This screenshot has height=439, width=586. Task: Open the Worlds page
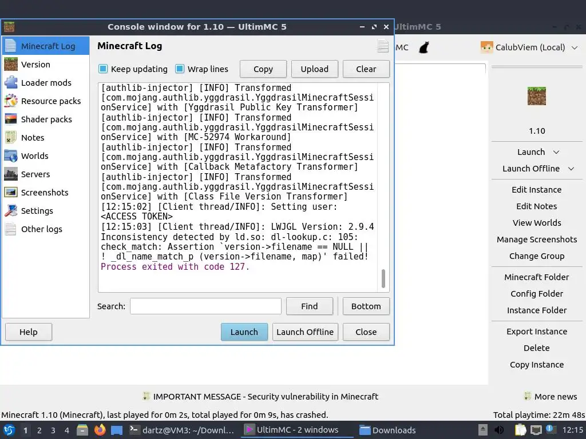[46, 155]
